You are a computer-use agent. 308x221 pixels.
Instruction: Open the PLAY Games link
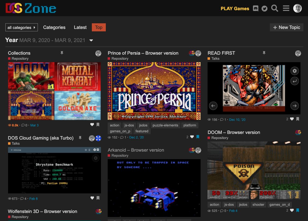point(235,8)
